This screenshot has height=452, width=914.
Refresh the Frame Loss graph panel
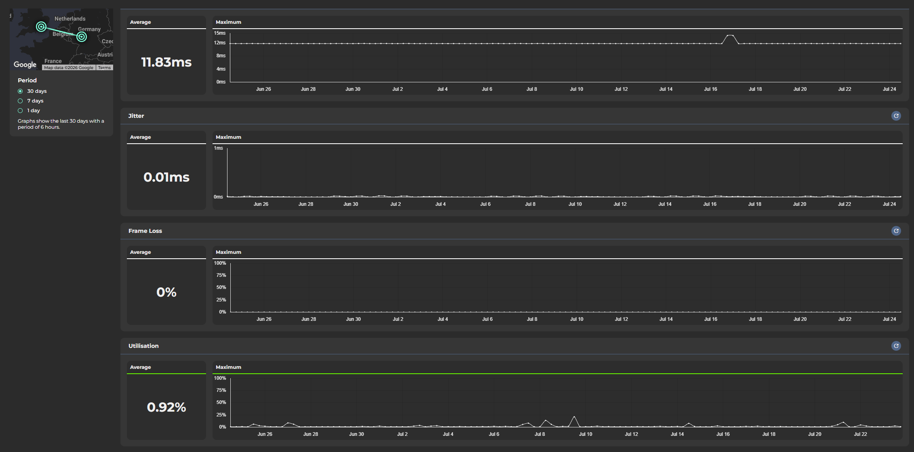coord(896,231)
